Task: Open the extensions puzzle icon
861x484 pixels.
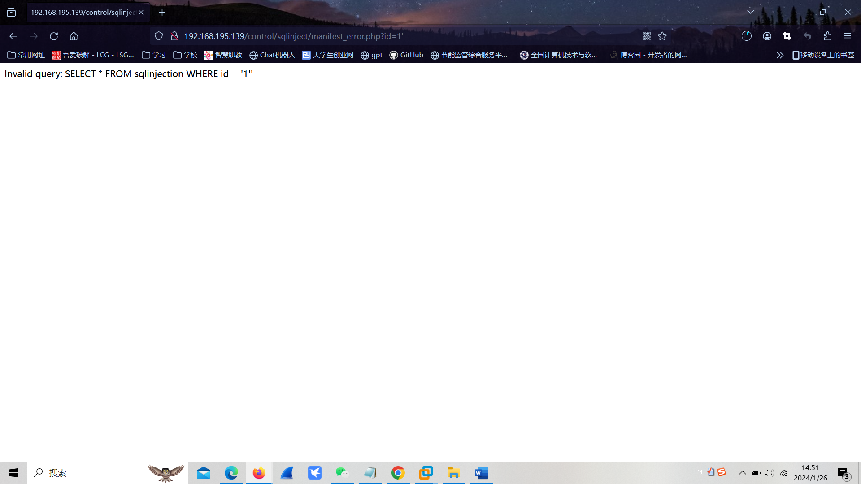Action: (x=827, y=36)
